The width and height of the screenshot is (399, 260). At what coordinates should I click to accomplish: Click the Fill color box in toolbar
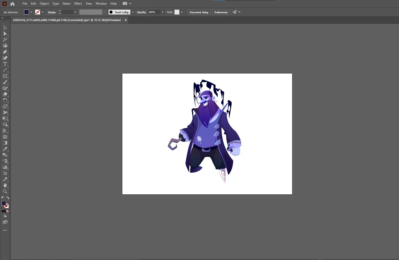tap(4, 203)
